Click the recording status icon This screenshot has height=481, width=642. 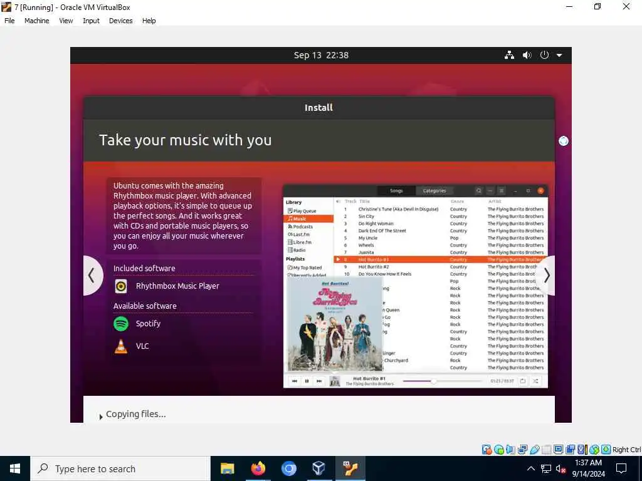coord(570,450)
